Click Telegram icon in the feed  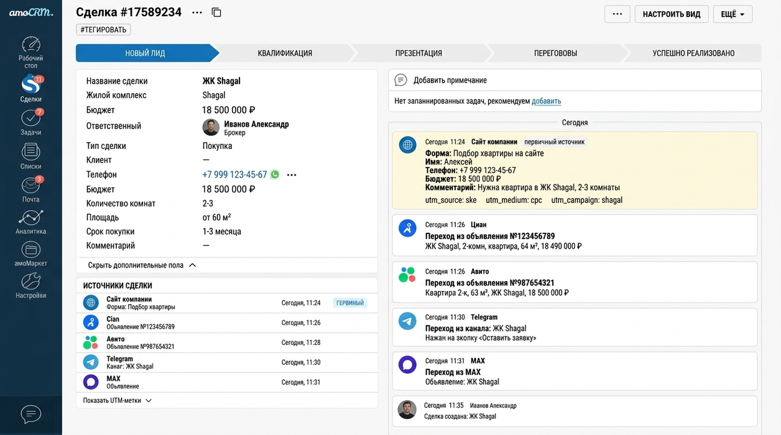(x=407, y=321)
